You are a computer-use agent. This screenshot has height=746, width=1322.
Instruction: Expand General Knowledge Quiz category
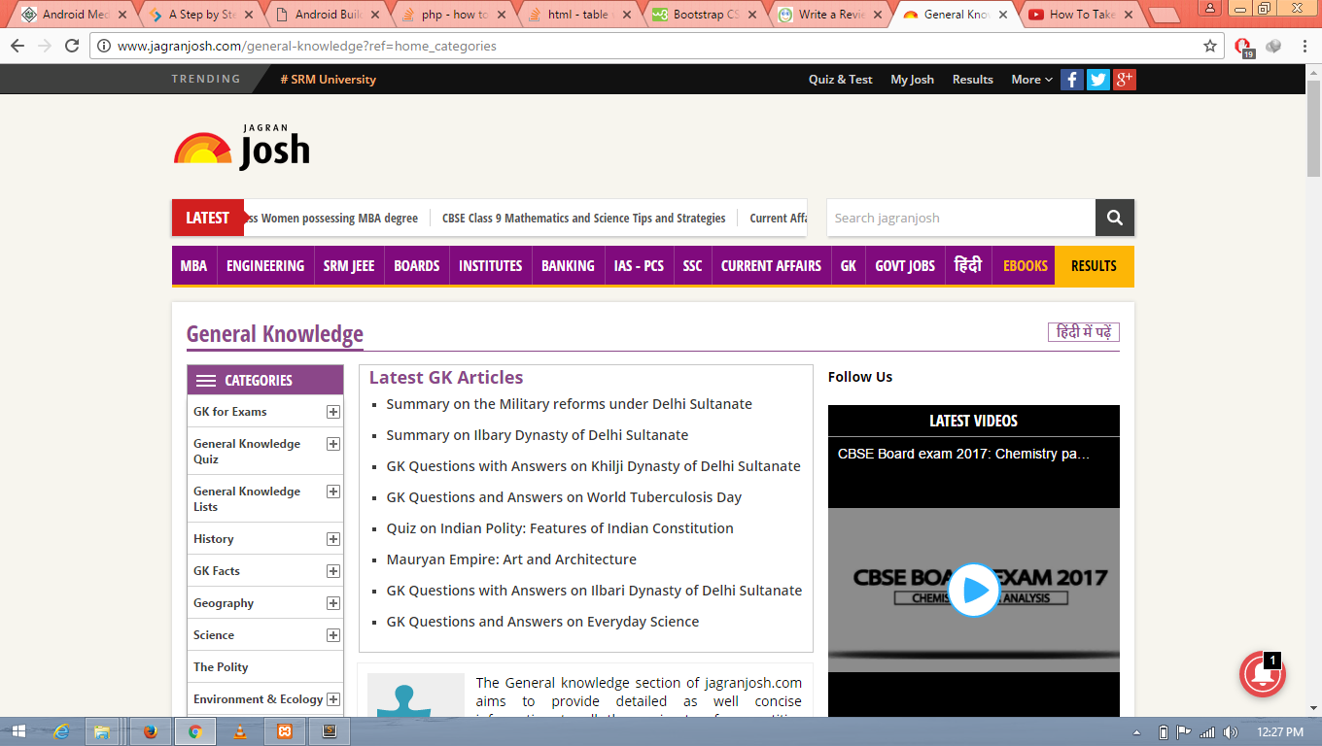pyautogui.click(x=333, y=444)
